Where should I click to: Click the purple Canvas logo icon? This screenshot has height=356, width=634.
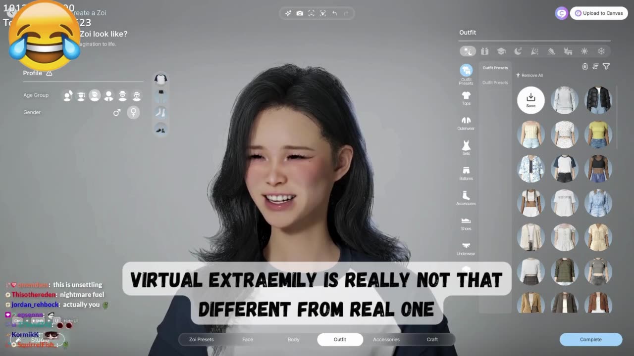pyautogui.click(x=561, y=13)
